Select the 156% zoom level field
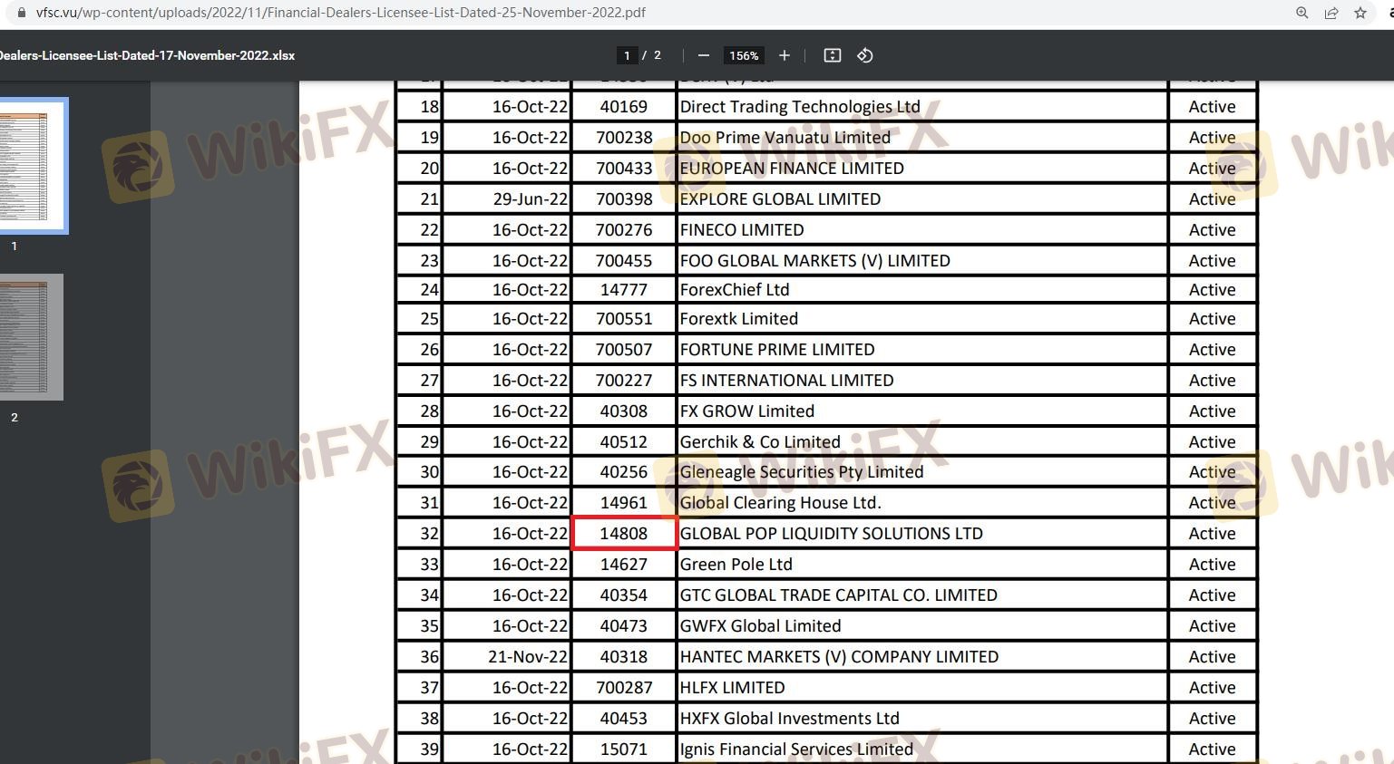The width and height of the screenshot is (1394, 764). (744, 55)
